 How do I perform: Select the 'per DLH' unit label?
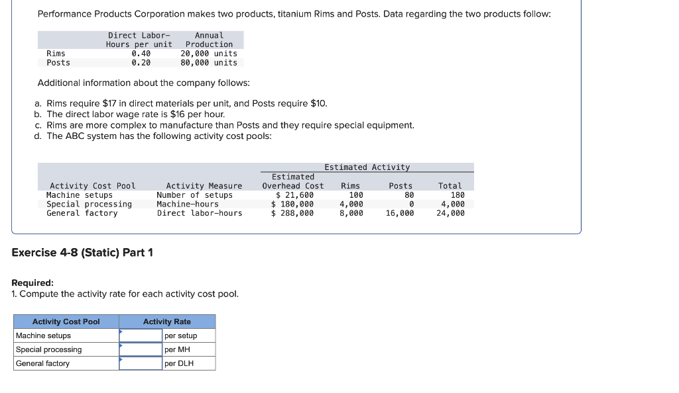point(179,363)
